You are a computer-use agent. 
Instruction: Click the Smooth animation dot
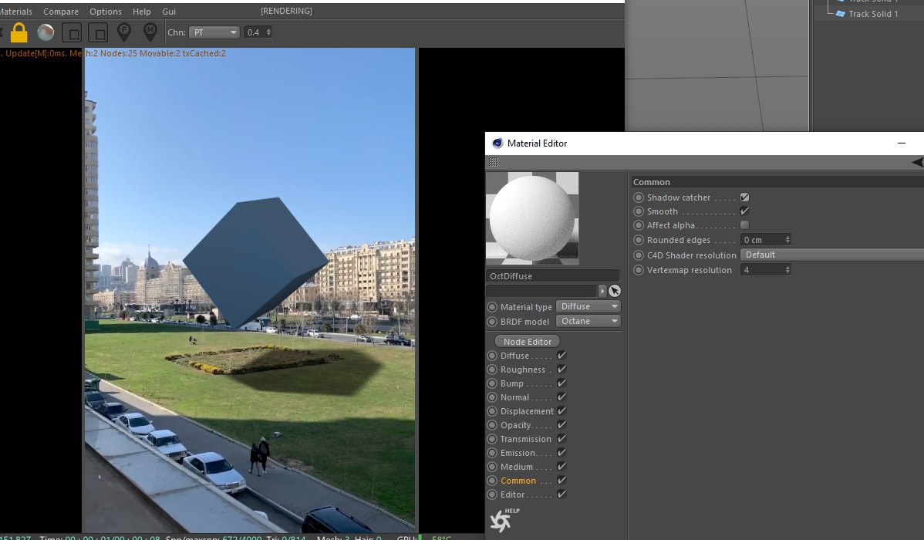pyautogui.click(x=638, y=211)
